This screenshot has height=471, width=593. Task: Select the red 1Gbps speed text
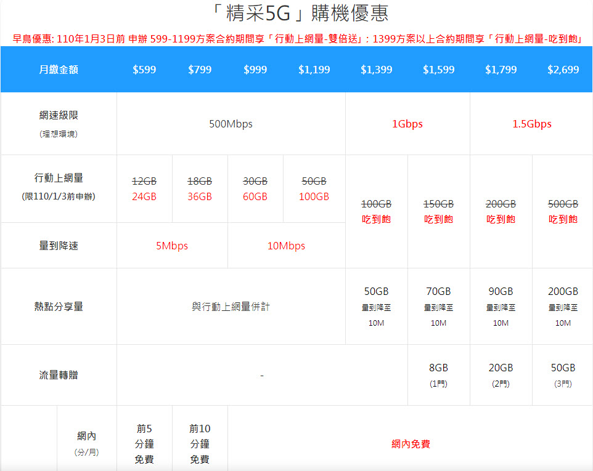pos(407,124)
